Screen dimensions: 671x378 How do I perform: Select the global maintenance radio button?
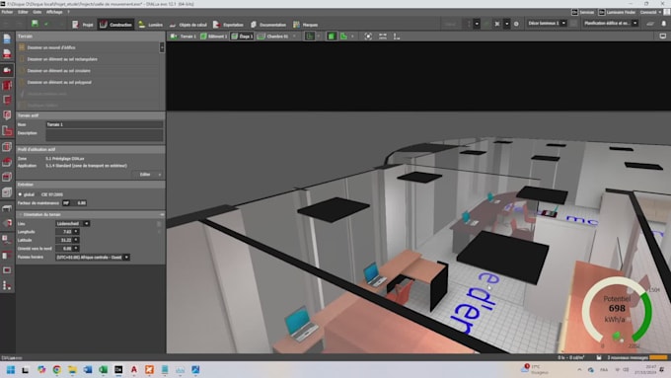coord(20,194)
